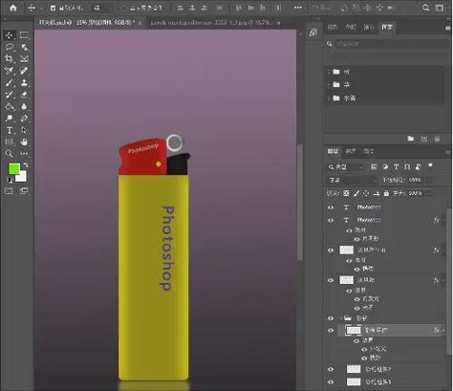Hide the folder group layer

[x=331, y=318]
